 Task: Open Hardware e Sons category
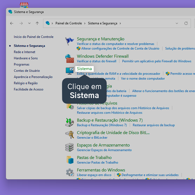(x=26, y=58)
